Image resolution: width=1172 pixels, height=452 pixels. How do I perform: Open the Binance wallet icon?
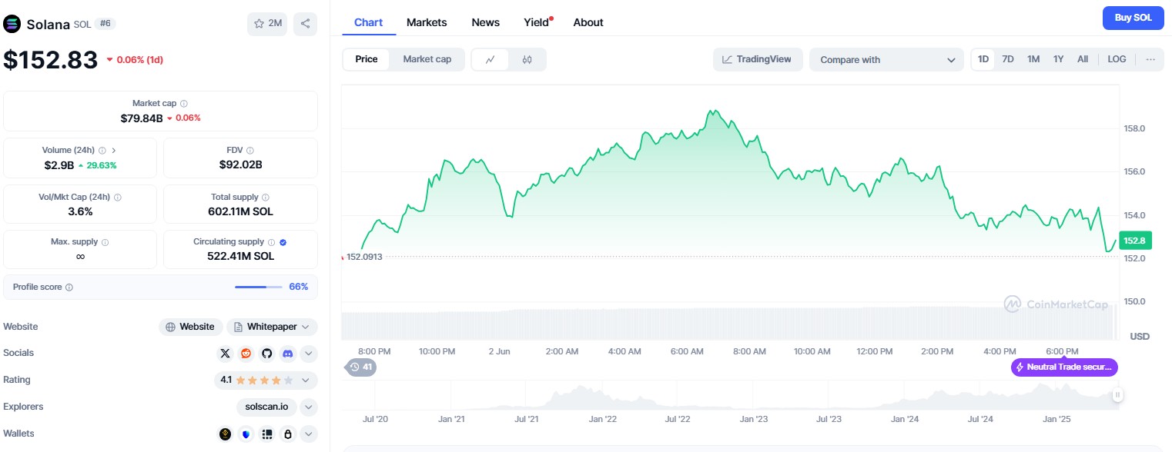[x=226, y=434]
